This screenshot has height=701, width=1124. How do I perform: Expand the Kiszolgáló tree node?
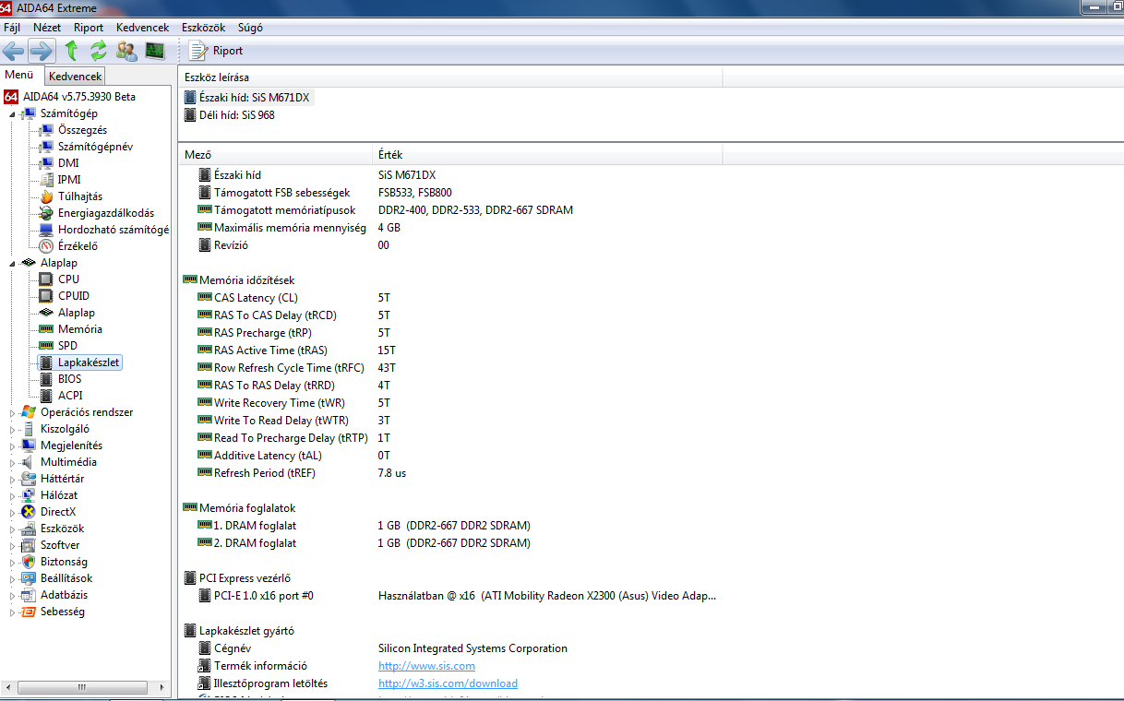point(13,429)
